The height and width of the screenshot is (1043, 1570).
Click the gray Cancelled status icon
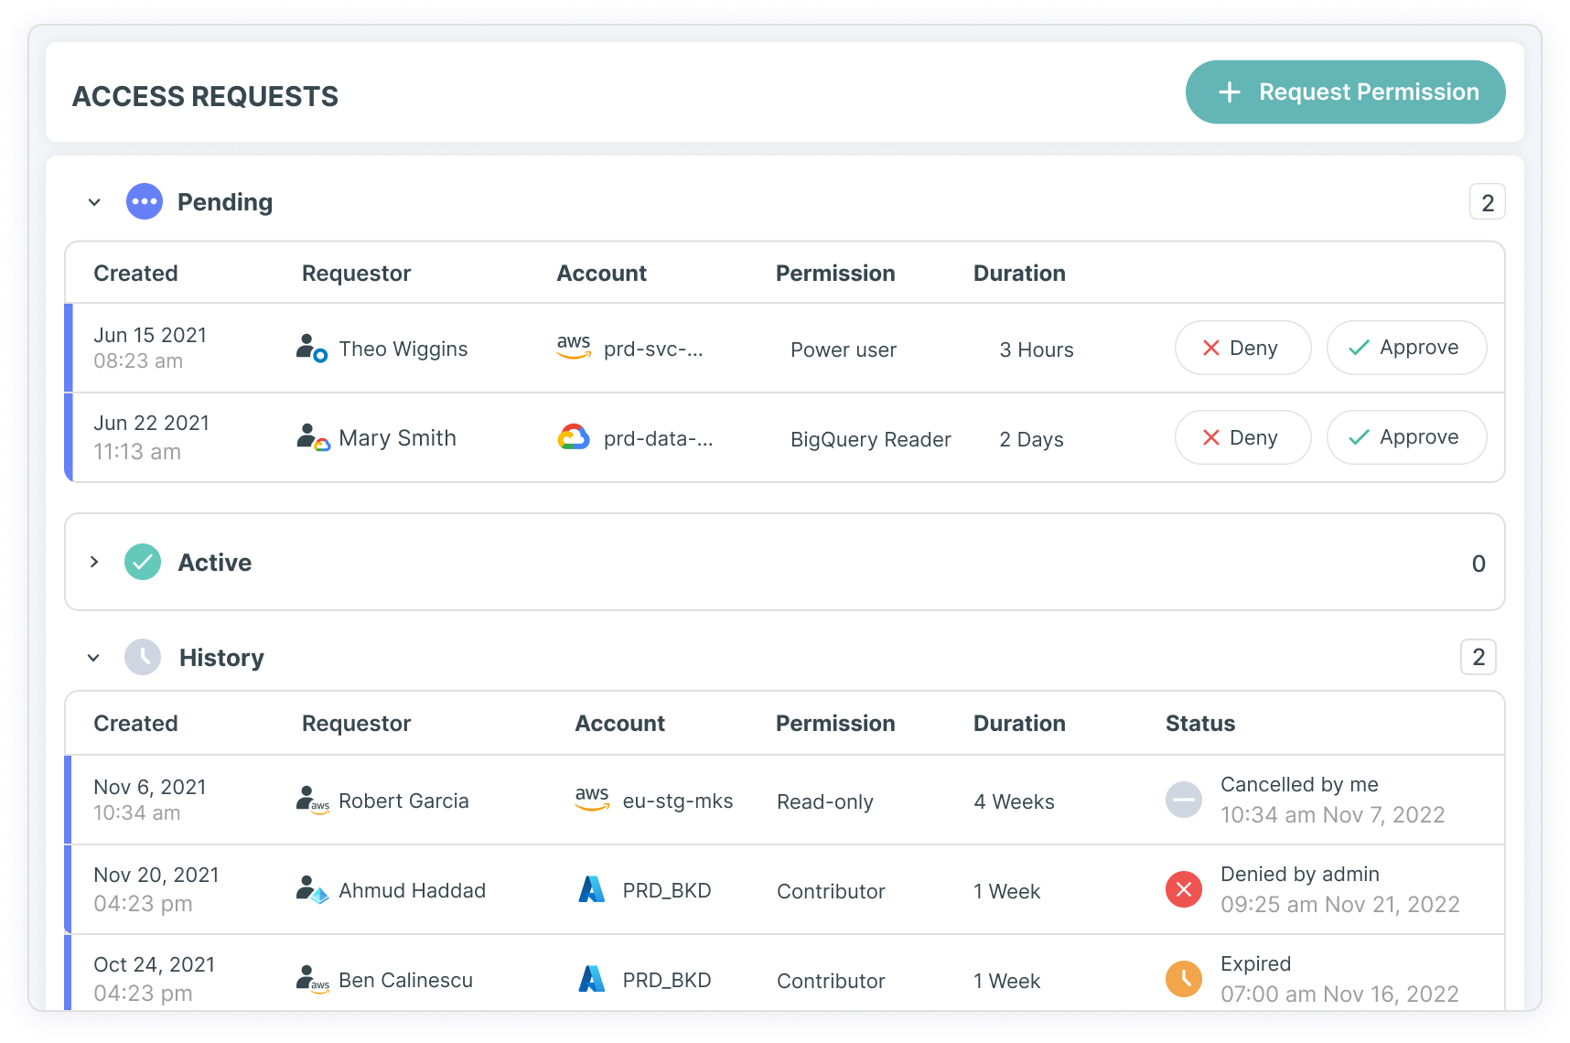coord(1183,801)
